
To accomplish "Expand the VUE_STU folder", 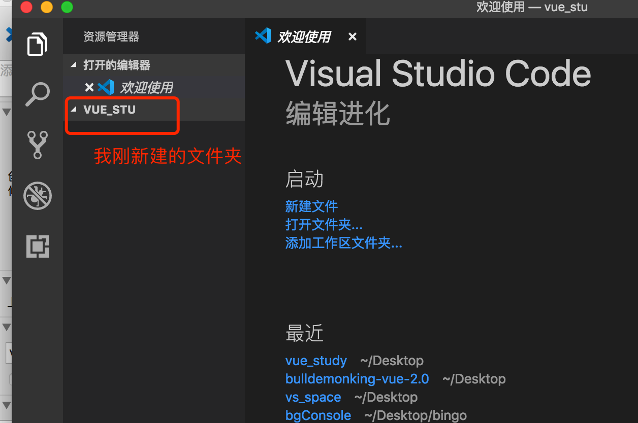I will (73, 109).
